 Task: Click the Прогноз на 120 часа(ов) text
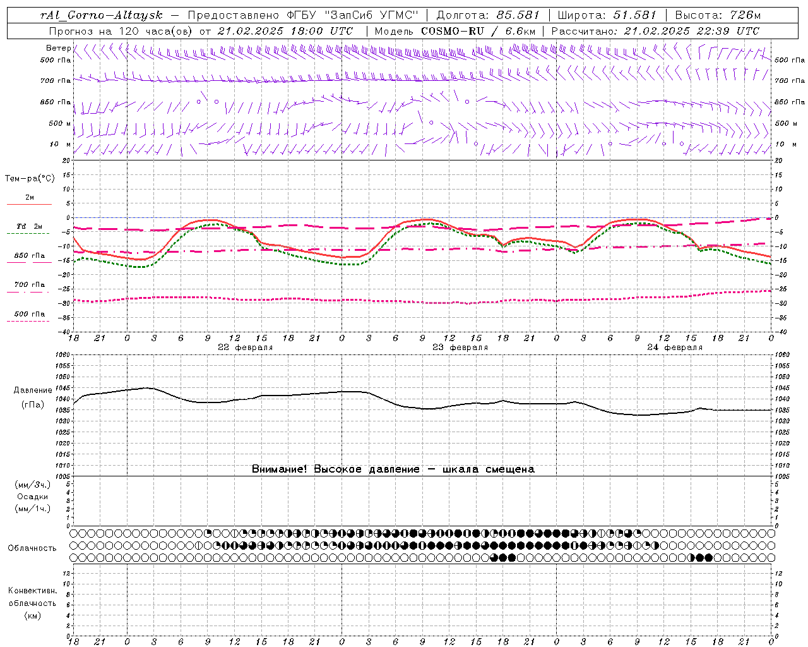click(122, 31)
